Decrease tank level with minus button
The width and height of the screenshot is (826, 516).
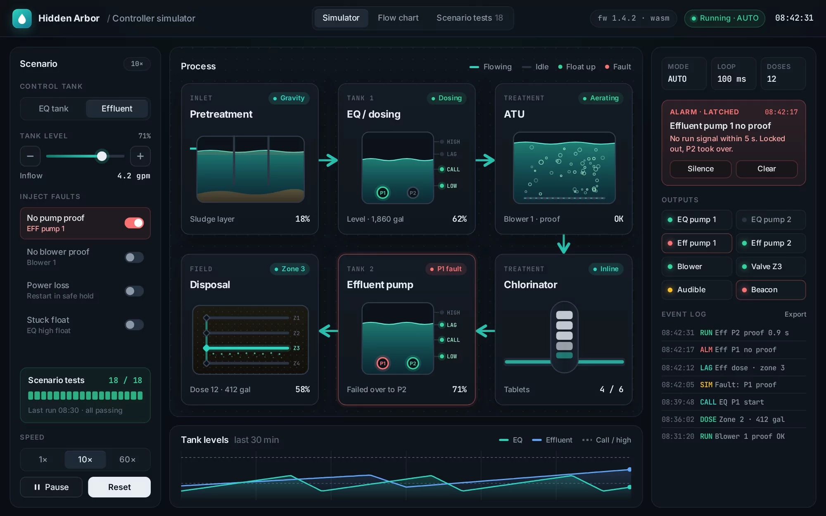(x=30, y=156)
